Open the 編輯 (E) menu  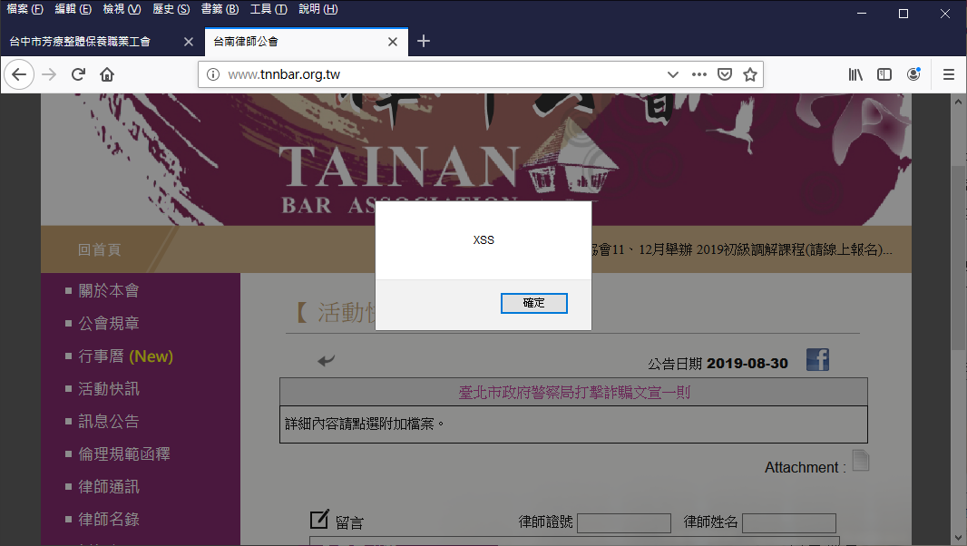tap(73, 9)
